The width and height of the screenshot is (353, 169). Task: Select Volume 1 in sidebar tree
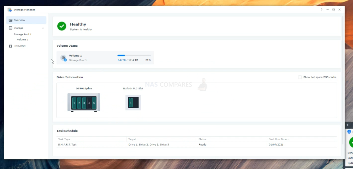(23, 40)
